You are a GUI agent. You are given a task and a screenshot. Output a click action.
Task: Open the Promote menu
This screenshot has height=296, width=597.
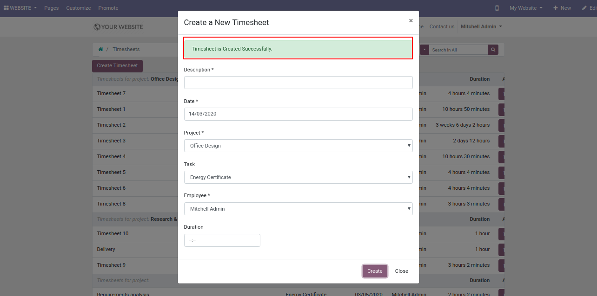coord(108,8)
